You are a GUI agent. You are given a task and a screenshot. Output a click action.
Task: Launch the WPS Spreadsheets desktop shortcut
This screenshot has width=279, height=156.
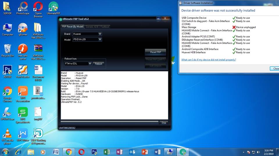click(23, 115)
